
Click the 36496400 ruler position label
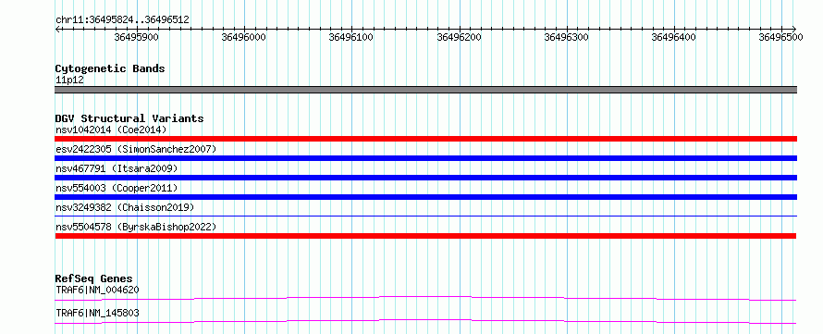673,37
